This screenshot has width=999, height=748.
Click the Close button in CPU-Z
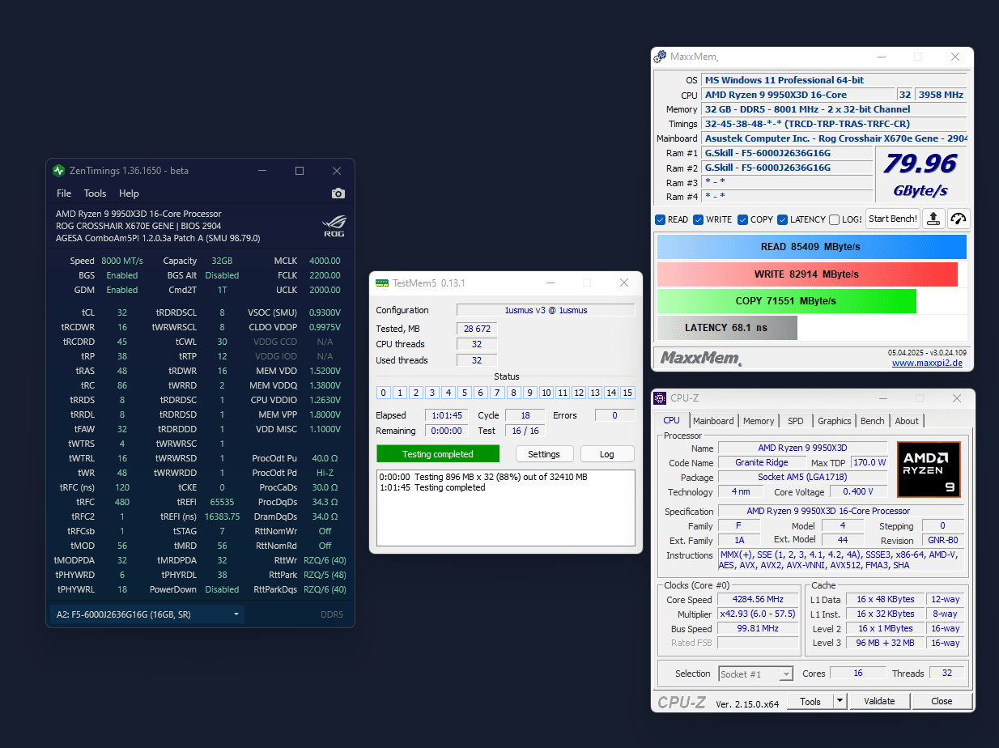pyautogui.click(x=942, y=701)
